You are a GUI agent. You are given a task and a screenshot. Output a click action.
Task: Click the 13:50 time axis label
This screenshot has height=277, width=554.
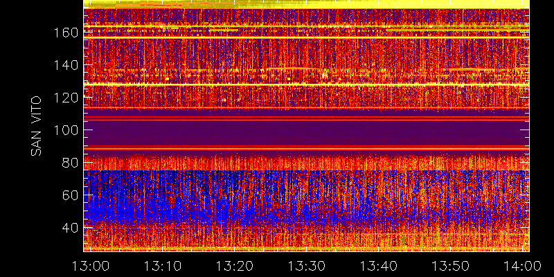click(x=452, y=266)
